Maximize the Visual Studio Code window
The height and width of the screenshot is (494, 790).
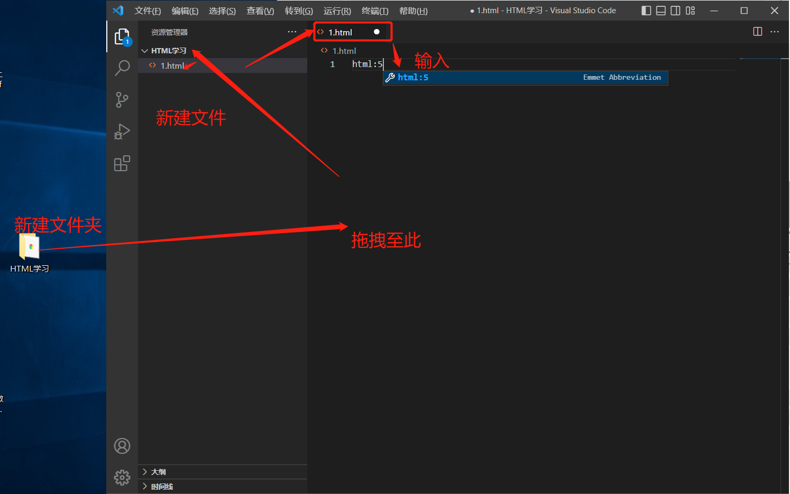[744, 11]
